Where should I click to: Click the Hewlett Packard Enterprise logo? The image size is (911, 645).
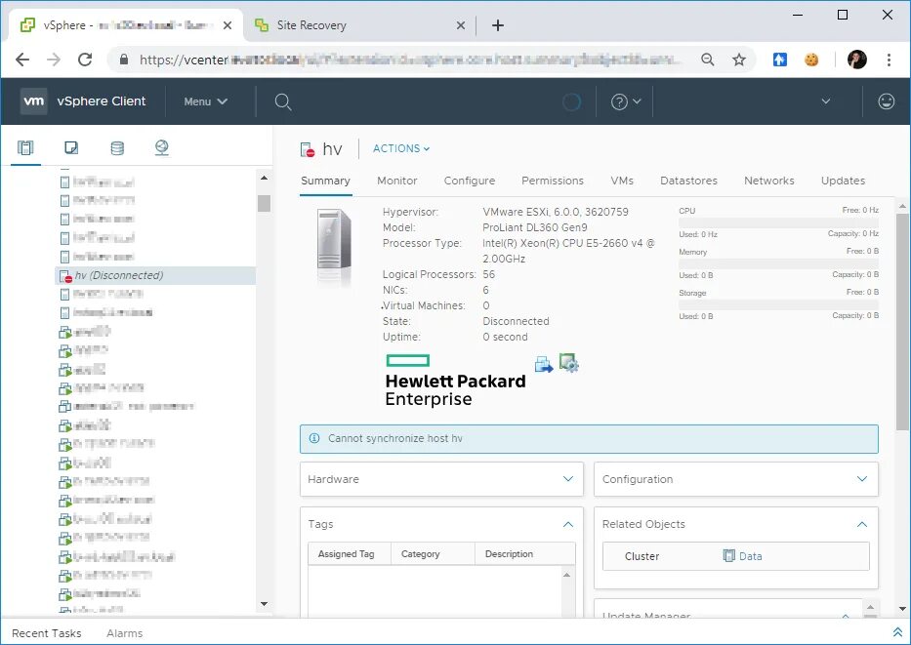click(x=455, y=381)
